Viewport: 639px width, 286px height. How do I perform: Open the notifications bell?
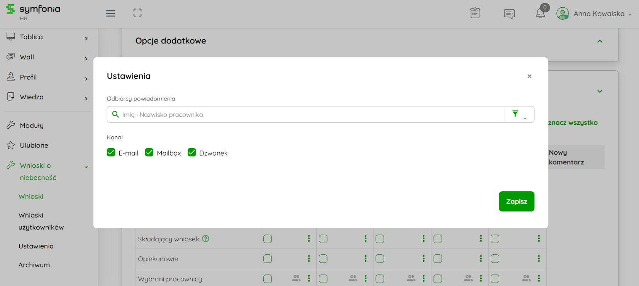point(540,13)
